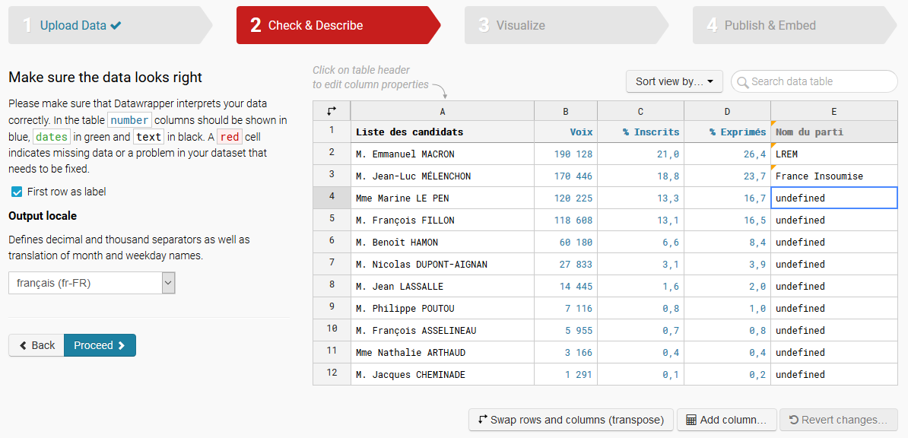Viewport: 908px width, 438px height.
Task: Select the France Insoumise cell in column E
Action: tap(834, 176)
